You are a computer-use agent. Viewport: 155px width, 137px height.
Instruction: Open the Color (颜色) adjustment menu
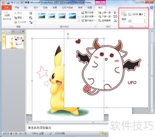tap(19, 18)
